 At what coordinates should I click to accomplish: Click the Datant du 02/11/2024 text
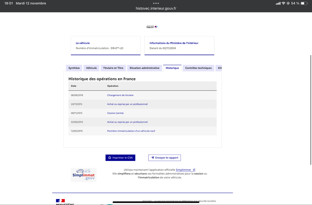[163, 48]
